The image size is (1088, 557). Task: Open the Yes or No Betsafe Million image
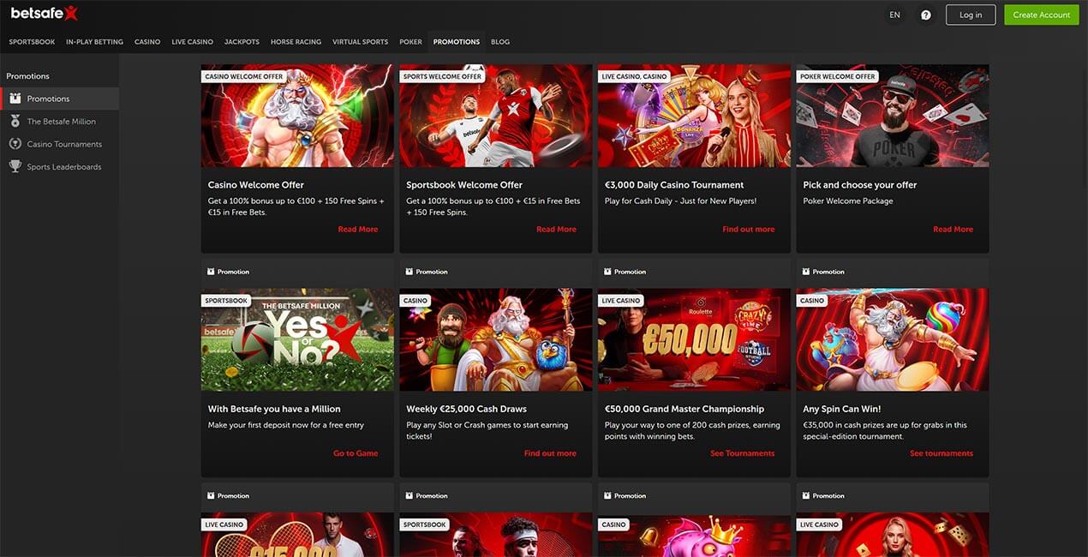pos(297,339)
